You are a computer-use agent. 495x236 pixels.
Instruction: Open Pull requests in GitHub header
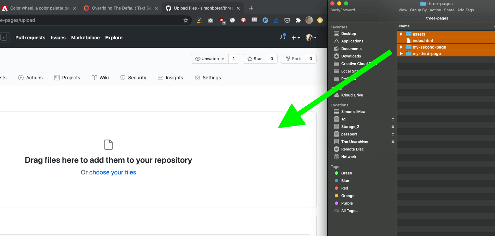[x=30, y=38]
